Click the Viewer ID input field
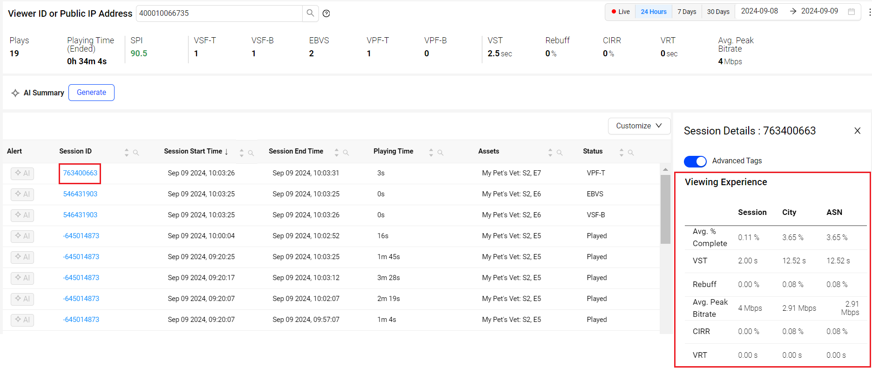Viewport: 872px width, 368px height. (219, 13)
